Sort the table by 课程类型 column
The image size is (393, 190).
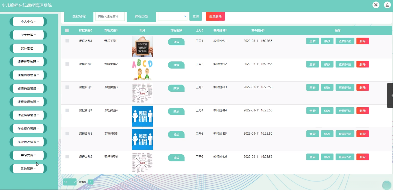click(x=111, y=30)
